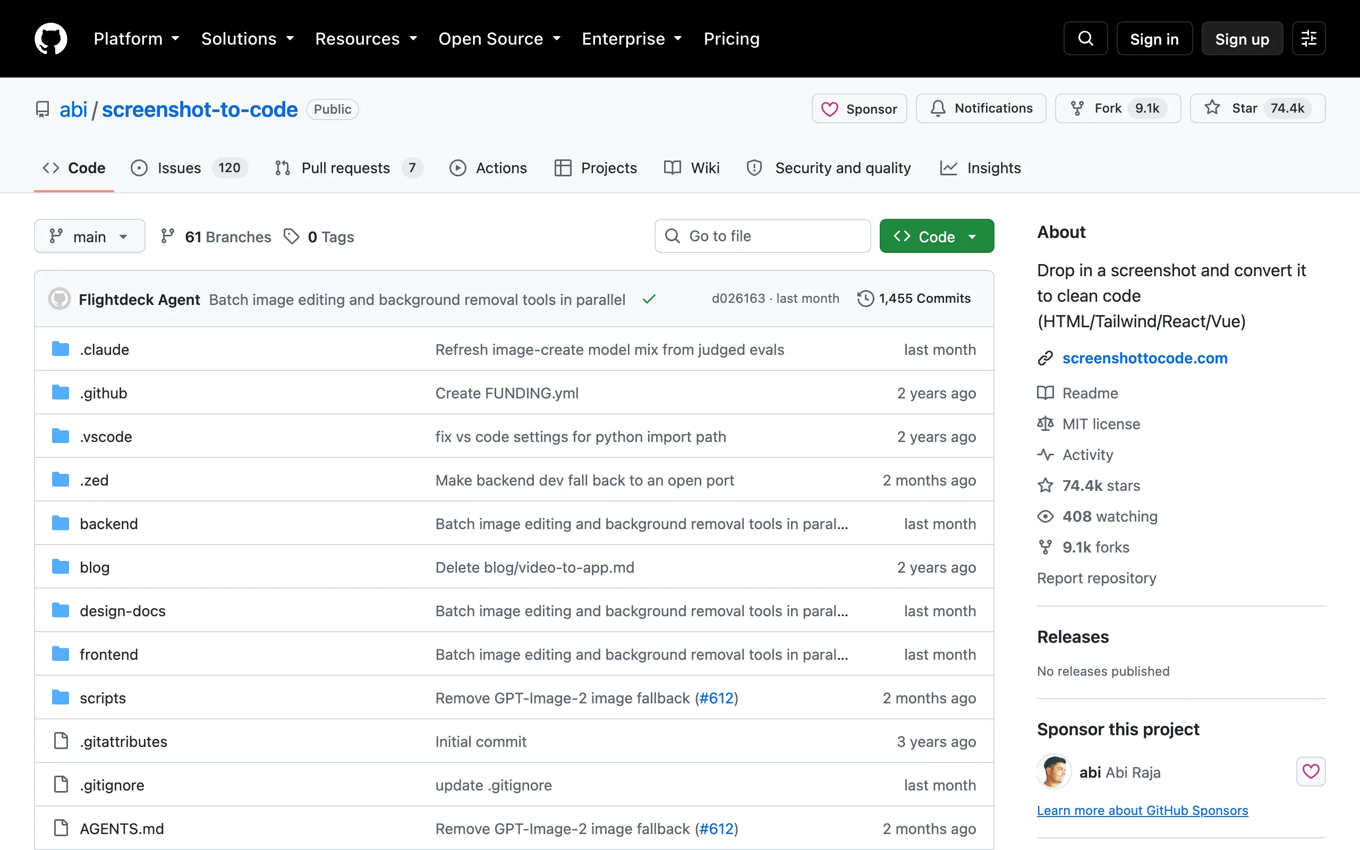1360x850 pixels.
Task: Open the abi owner link
Action: point(74,109)
